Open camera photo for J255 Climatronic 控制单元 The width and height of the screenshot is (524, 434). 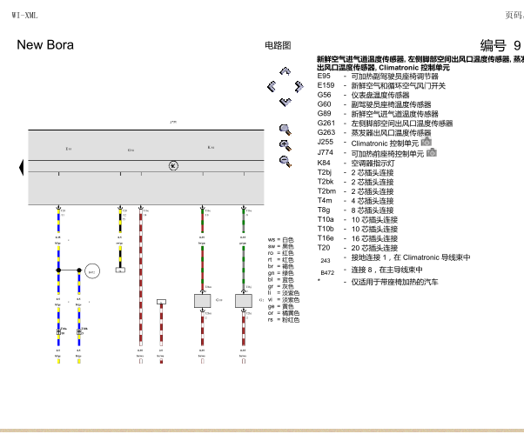[x=427, y=142]
